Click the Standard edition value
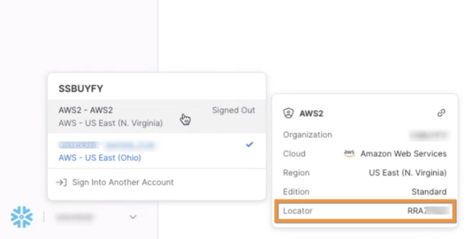This screenshot has width=472, height=239. [x=429, y=192]
